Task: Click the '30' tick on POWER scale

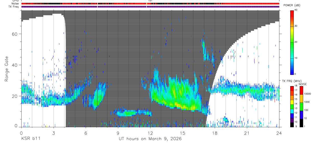Action: click(296, 26)
